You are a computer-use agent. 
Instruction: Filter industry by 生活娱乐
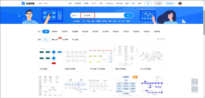[65, 31]
